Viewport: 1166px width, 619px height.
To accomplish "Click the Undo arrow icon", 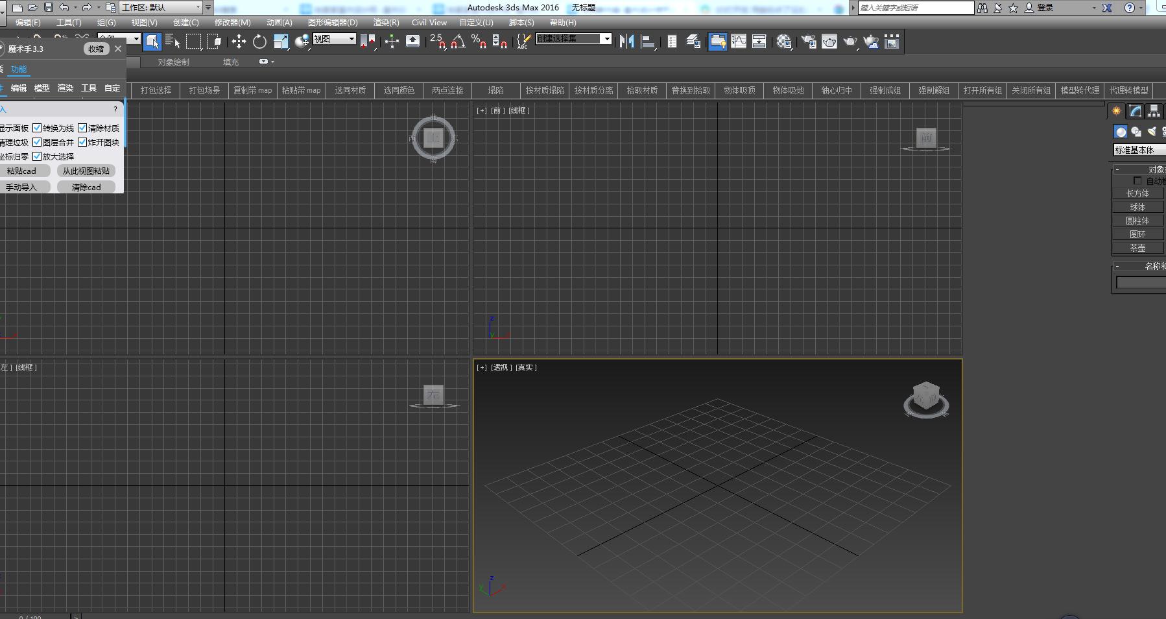I will [x=64, y=7].
